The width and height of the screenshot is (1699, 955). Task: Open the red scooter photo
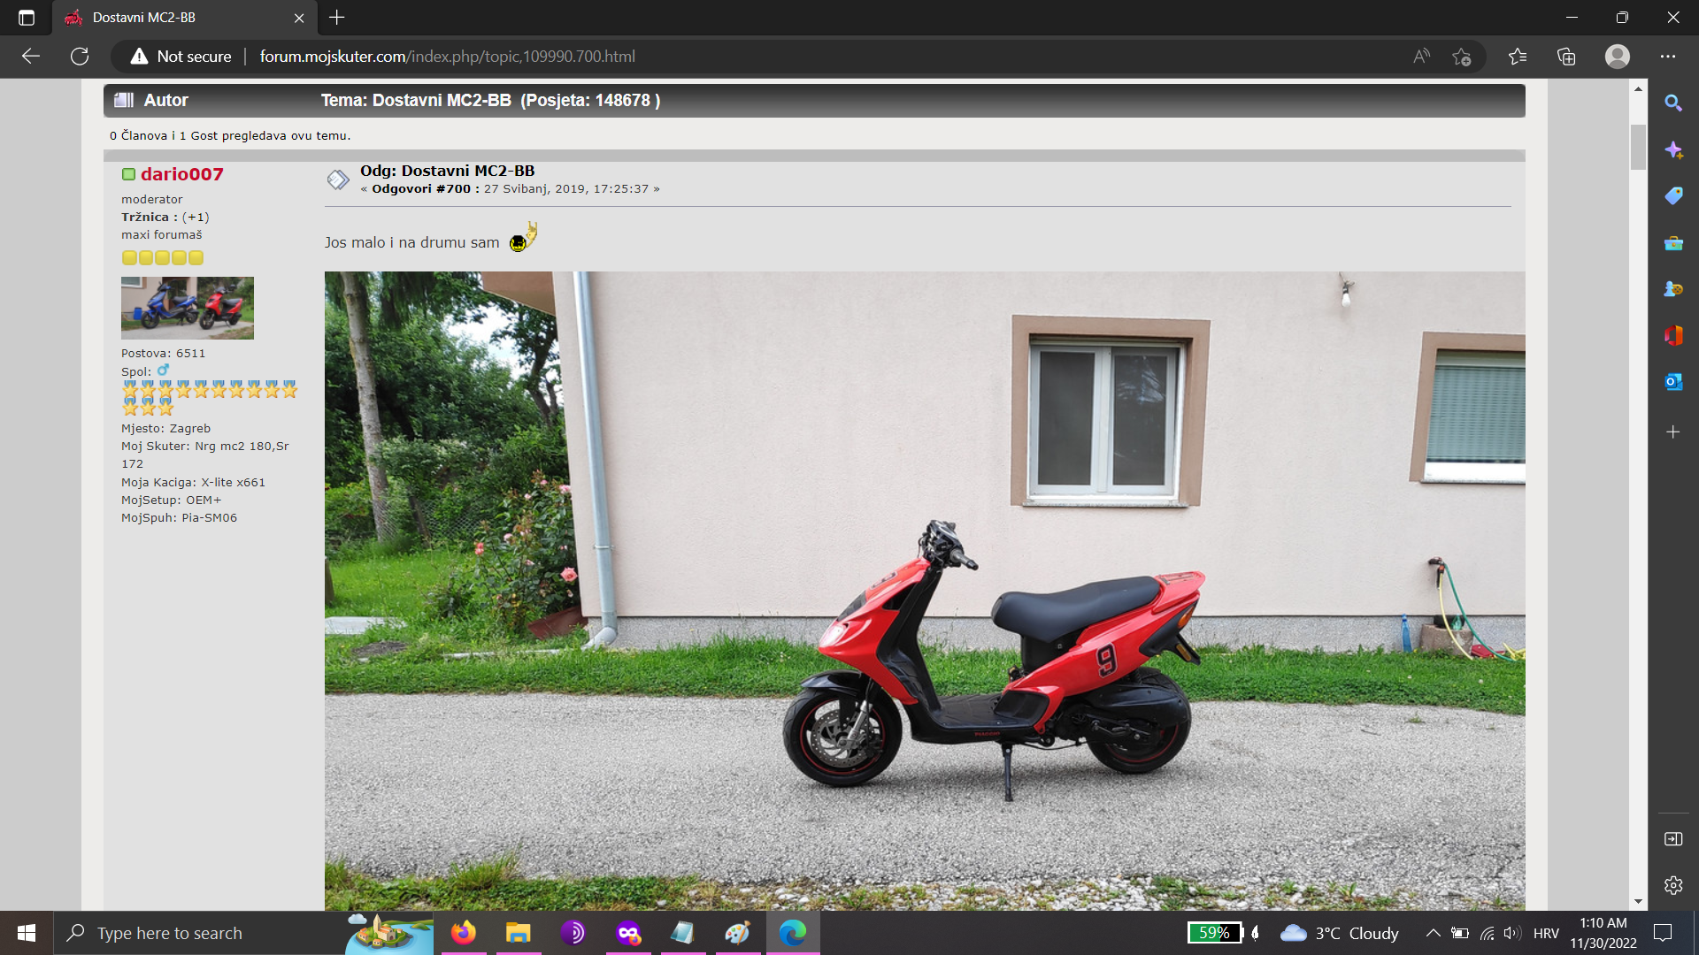click(x=925, y=591)
